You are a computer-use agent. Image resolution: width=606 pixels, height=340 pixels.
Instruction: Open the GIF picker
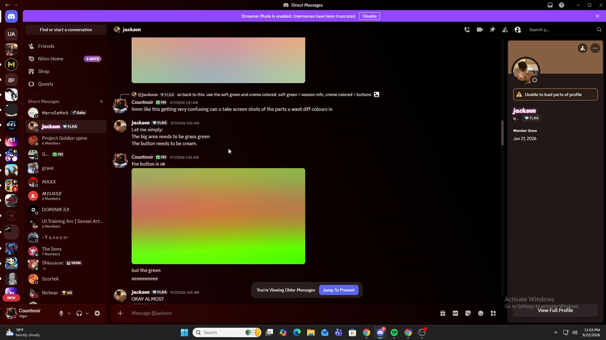pos(455,313)
